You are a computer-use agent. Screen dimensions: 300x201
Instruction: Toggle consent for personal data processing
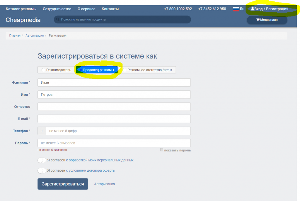click(42, 160)
